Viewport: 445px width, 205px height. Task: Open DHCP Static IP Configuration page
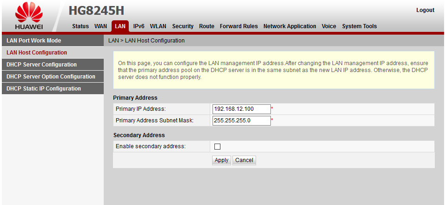pyautogui.click(x=44, y=89)
